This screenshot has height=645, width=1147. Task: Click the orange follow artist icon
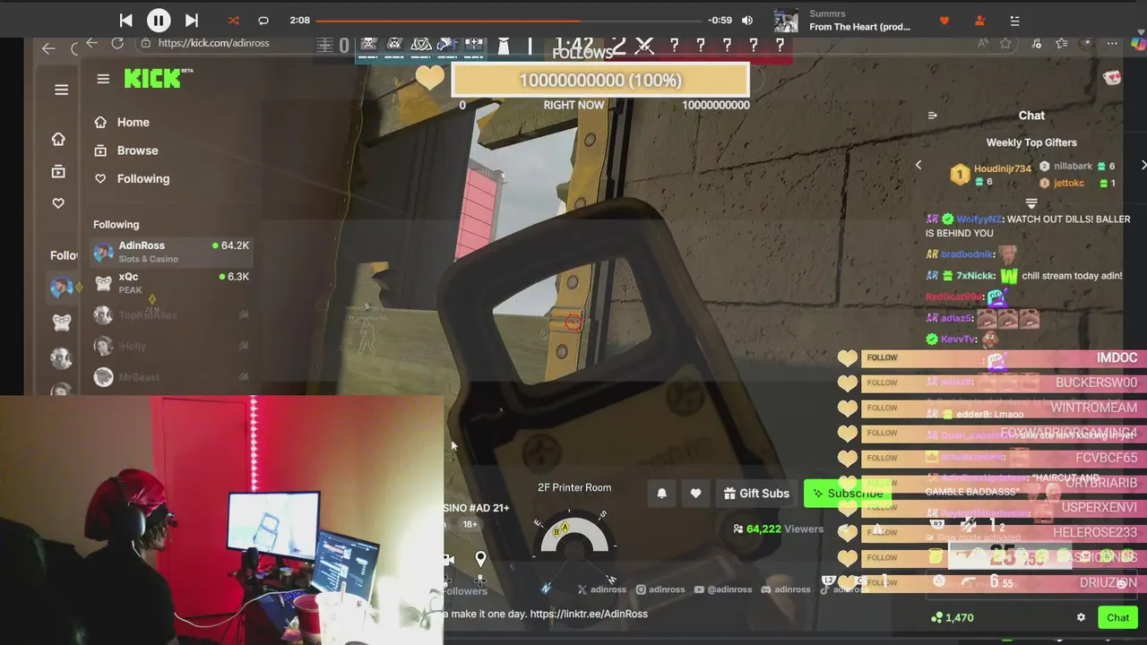[x=979, y=21]
